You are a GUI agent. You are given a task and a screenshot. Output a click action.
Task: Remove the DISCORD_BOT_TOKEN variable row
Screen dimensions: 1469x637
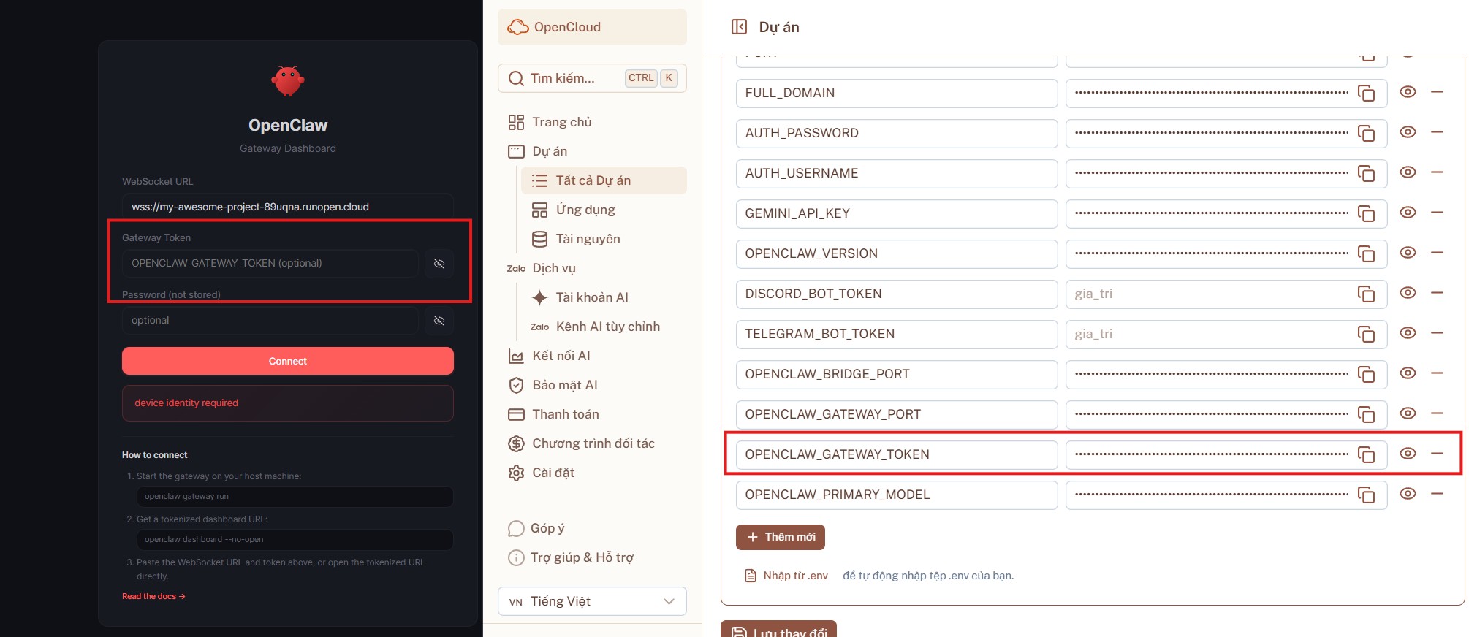[x=1436, y=293]
